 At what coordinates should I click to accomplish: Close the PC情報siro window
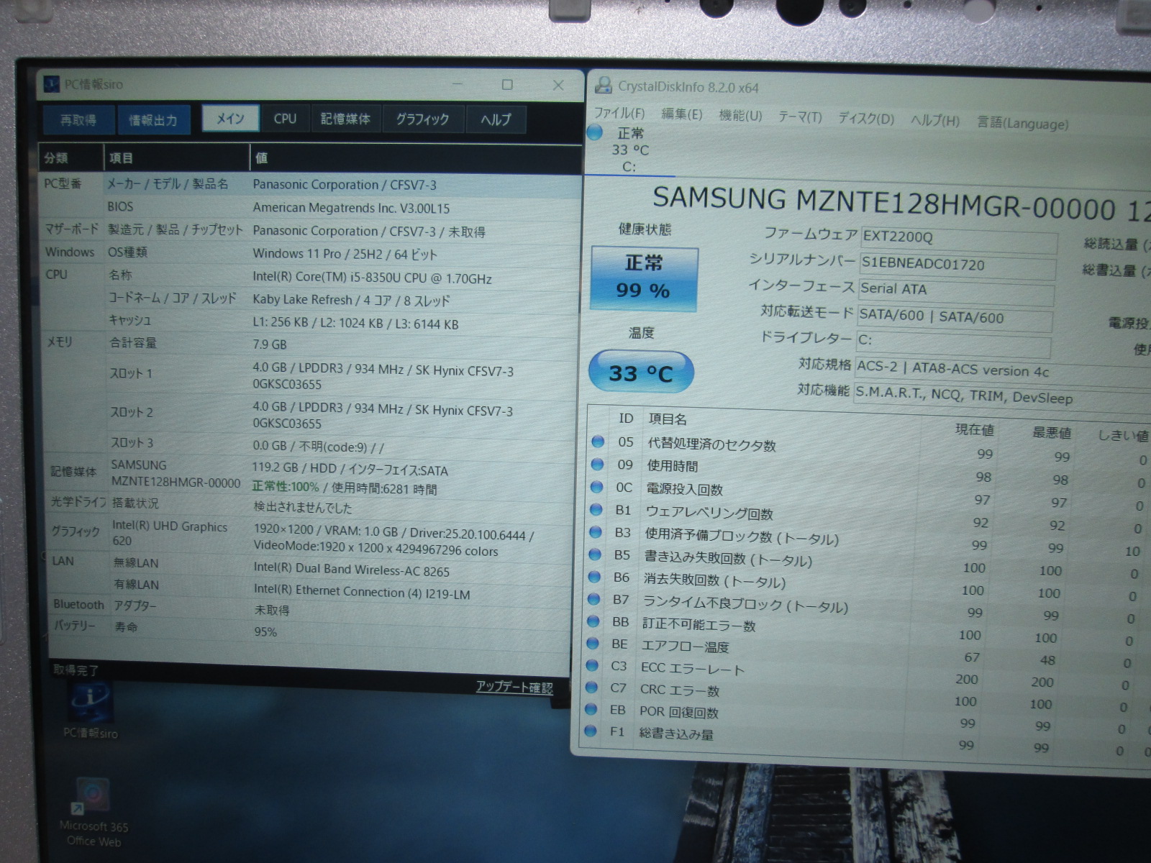click(558, 85)
